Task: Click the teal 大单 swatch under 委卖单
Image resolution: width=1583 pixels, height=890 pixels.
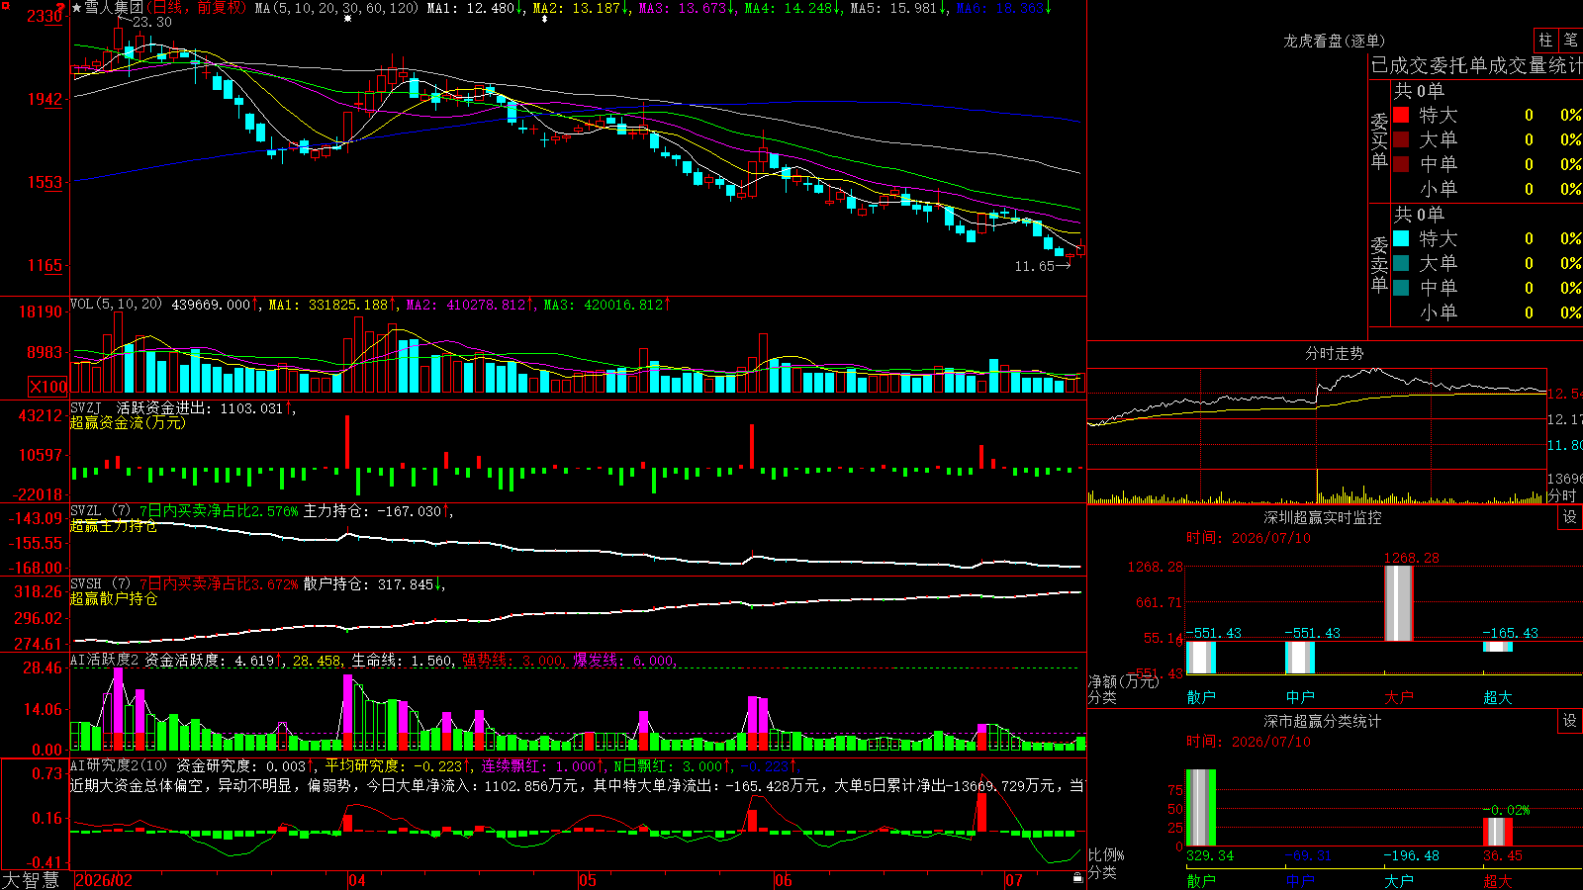Action: [1401, 263]
